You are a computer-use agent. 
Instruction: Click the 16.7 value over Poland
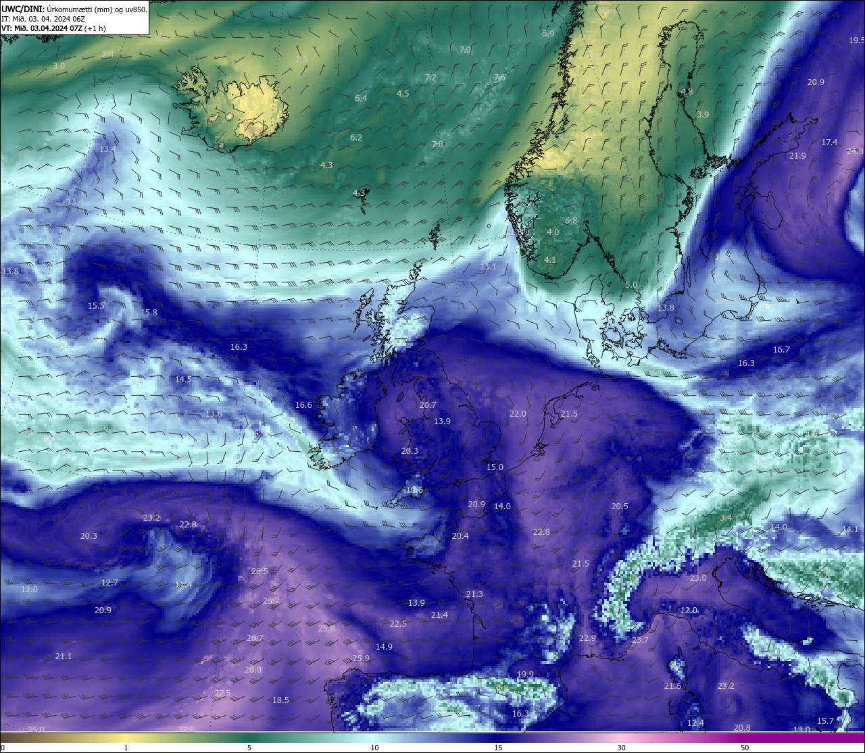point(781,350)
